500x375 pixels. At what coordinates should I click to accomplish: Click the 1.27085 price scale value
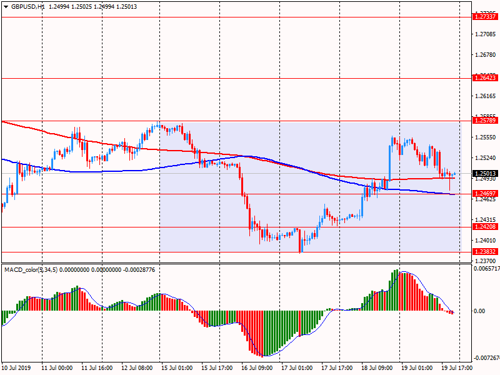click(x=486, y=34)
